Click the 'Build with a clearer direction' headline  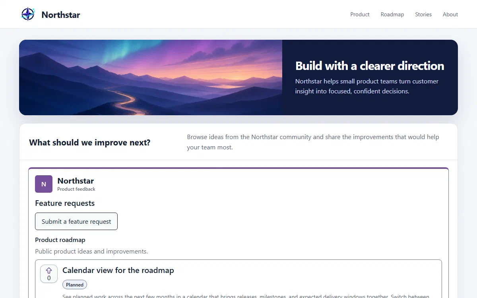(370, 66)
